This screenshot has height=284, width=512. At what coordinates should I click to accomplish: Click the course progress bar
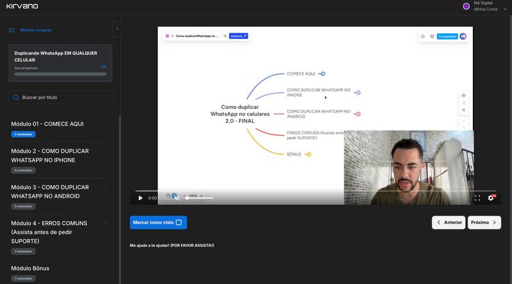coord(60,74)
